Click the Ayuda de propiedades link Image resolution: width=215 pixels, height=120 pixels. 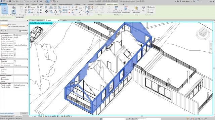click(x=7, y=113)
